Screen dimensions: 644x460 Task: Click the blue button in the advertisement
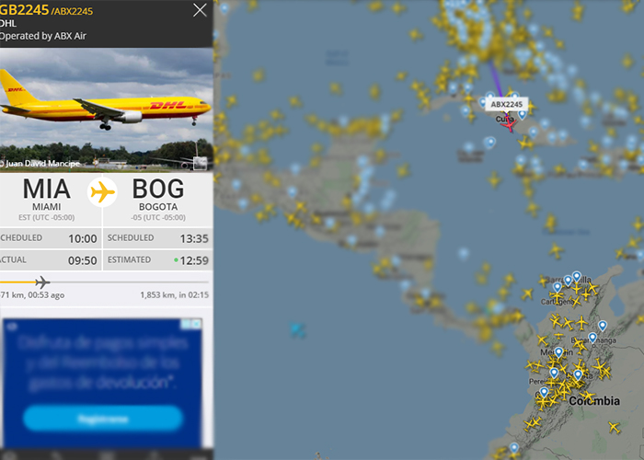point(103,419)
